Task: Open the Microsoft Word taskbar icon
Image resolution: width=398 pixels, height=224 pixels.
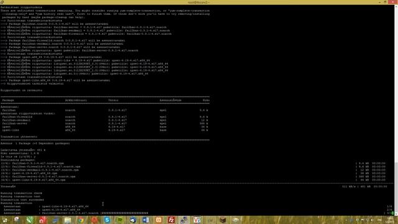Action: click(146, 220)
